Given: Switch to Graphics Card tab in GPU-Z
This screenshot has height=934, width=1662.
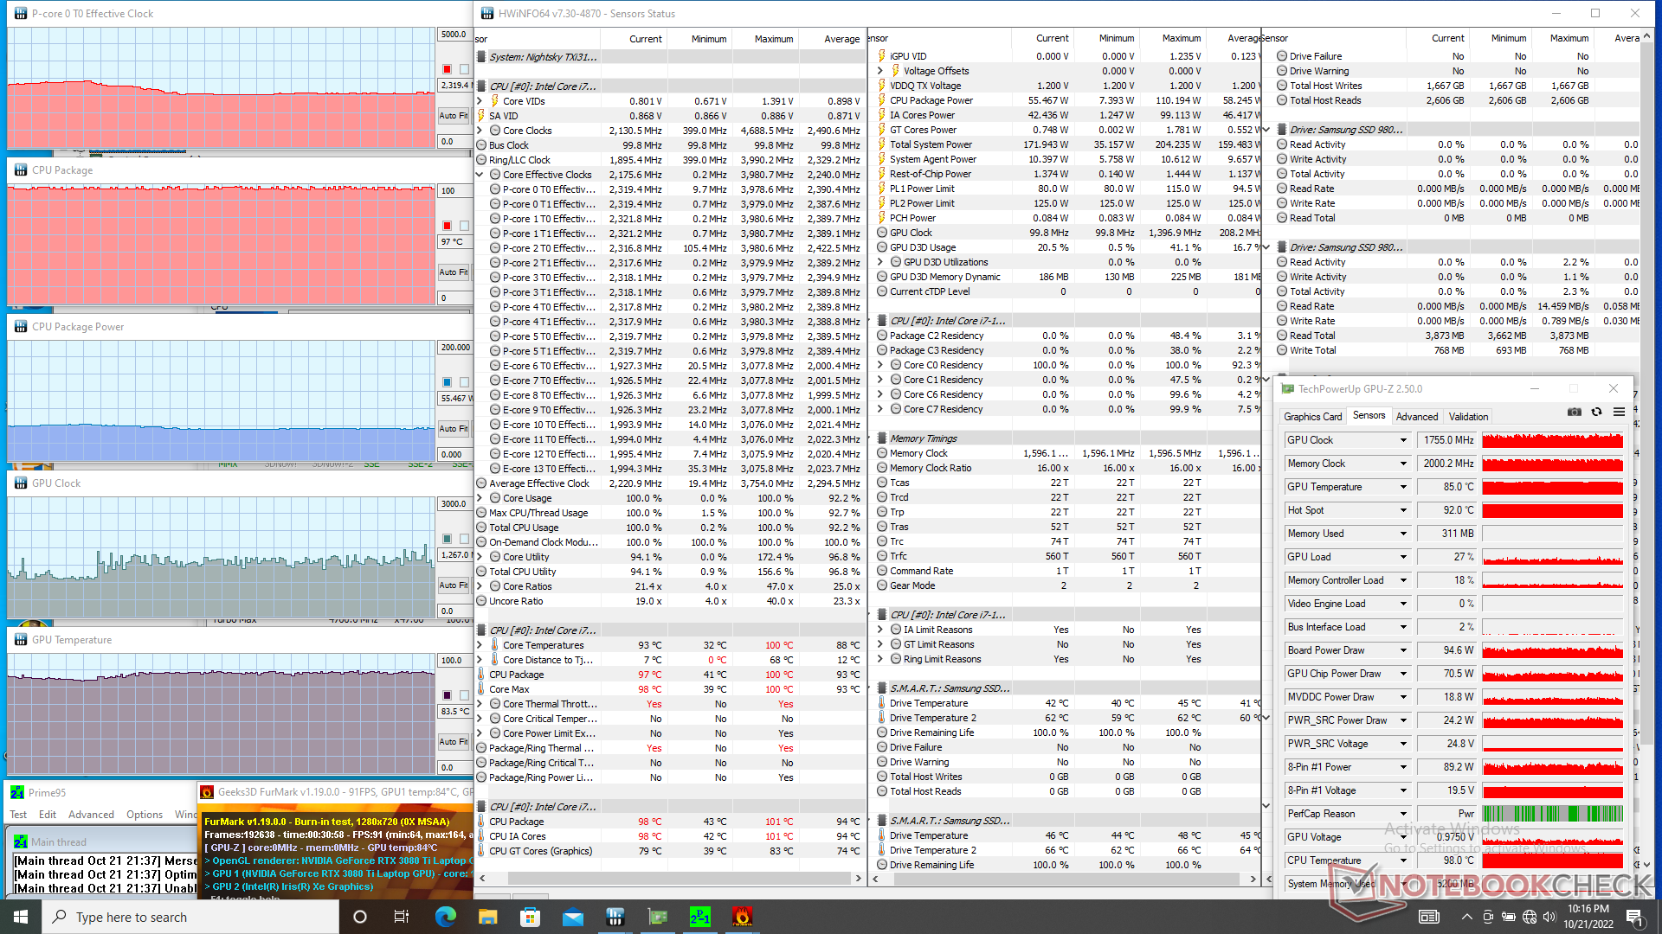Looking at the screenshot, I should 1312,417.
